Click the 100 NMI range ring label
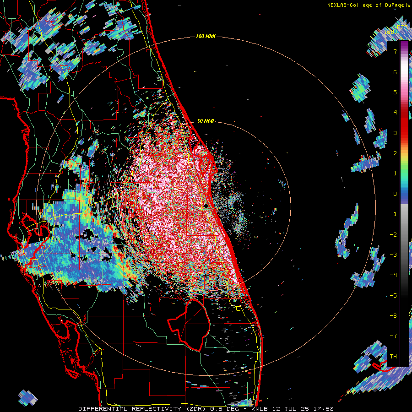Viewport: 412px width, 412px height. pyautogui.click(x=206, y=36)
